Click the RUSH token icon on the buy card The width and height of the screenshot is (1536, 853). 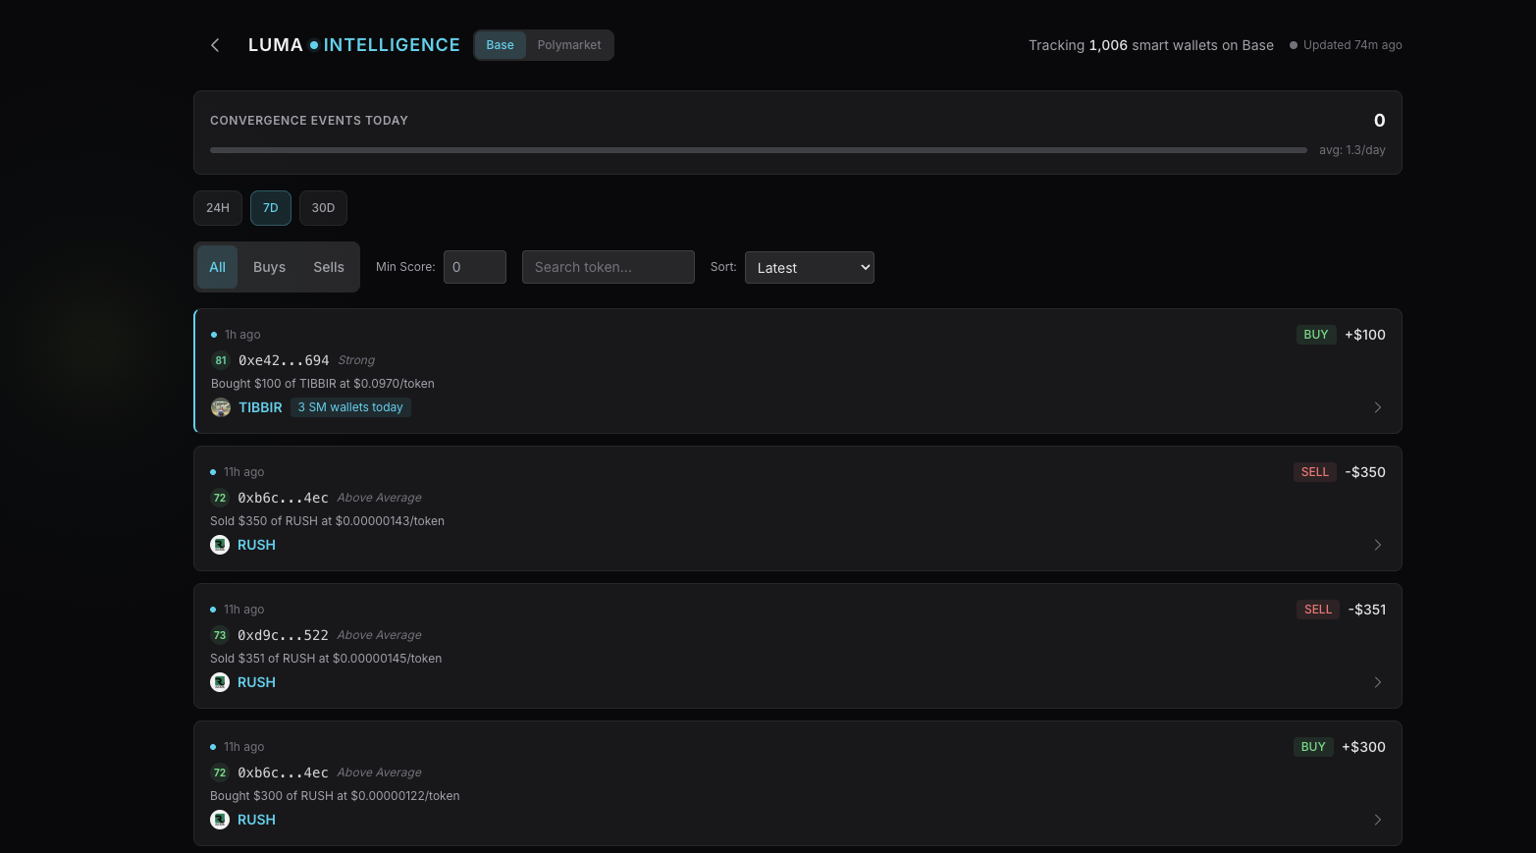click(220, 820)
